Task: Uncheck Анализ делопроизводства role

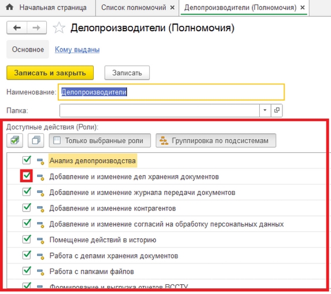Action: 27,160
